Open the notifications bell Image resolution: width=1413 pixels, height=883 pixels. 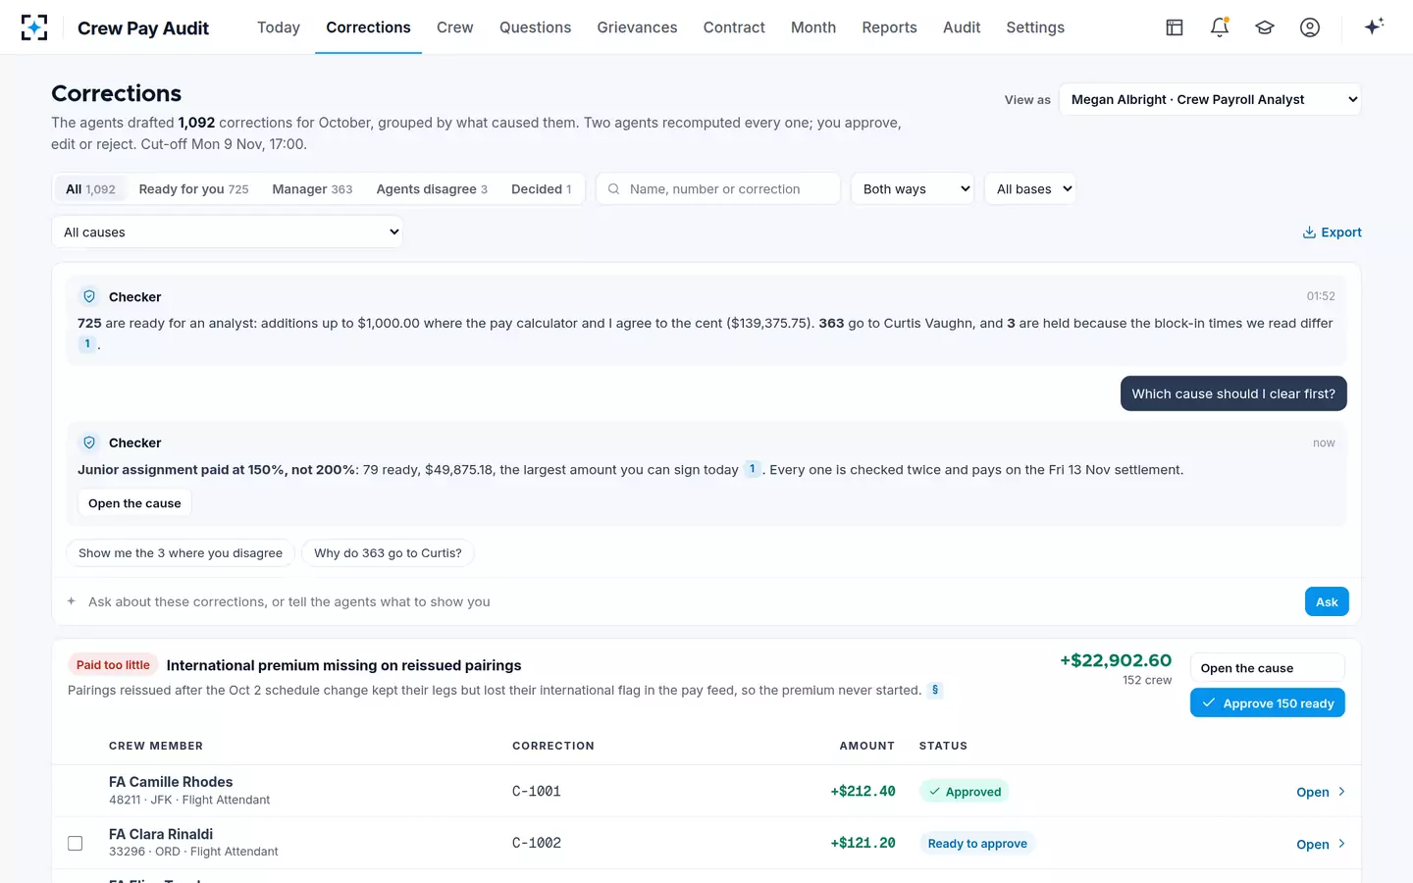(x=1220, y=27)
